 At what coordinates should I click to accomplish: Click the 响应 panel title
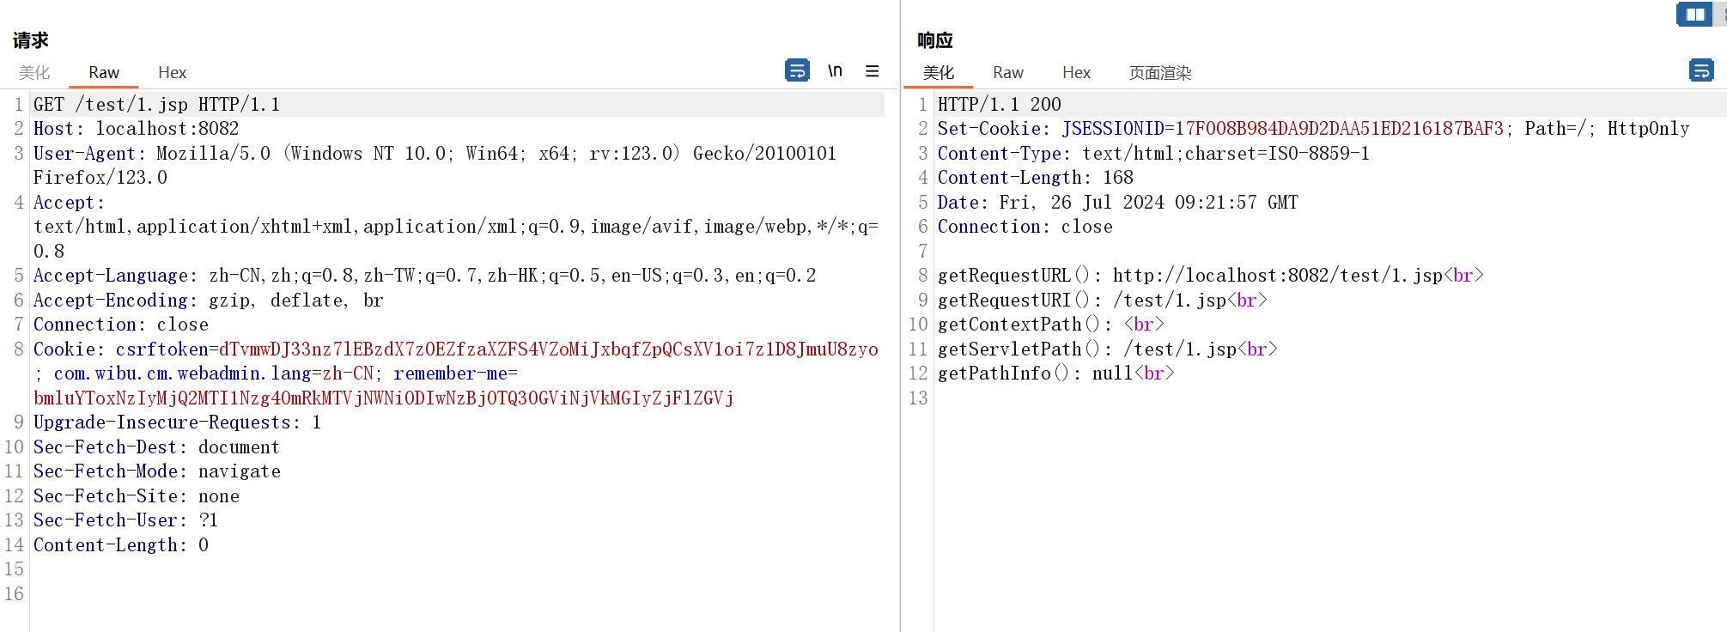(x=935, y=40)
